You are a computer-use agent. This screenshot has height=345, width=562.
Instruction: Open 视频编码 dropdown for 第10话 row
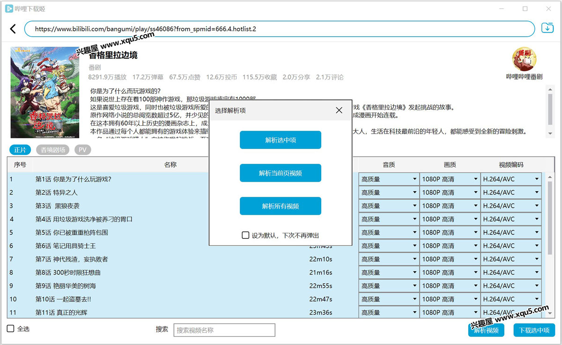click(511, 299)
